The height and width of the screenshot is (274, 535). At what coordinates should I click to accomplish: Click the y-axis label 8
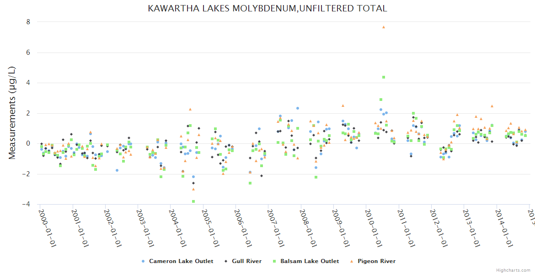pyautogui.click(x=28, y=22)
